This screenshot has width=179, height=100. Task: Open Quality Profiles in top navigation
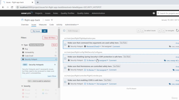(x=67, y=13)
